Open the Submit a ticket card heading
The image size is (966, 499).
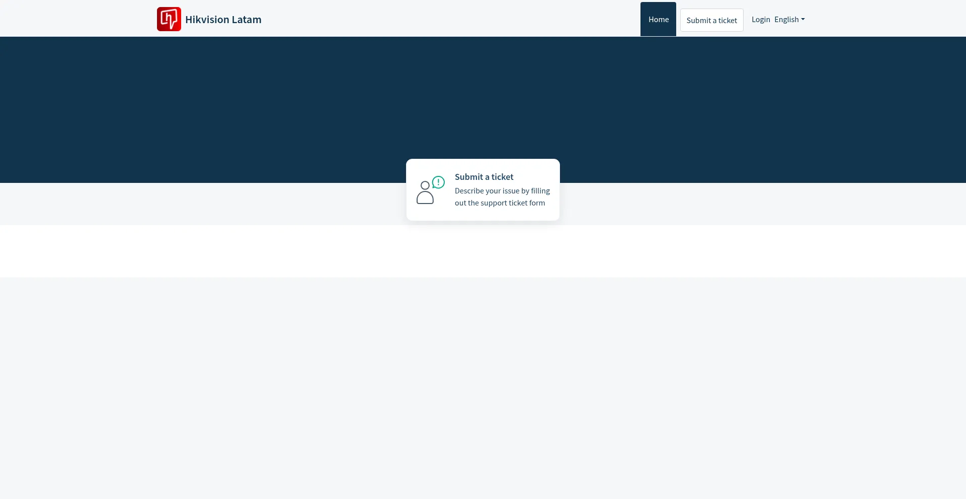[484, 177]
